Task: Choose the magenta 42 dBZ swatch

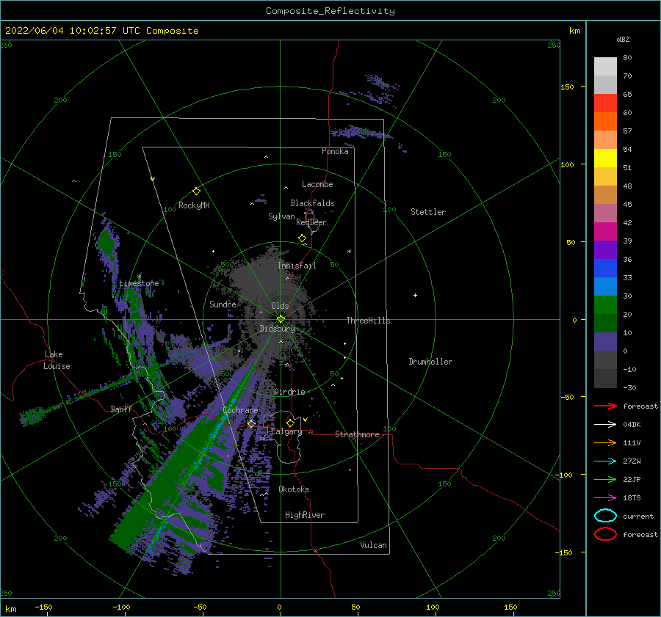Action: [605, 232]
